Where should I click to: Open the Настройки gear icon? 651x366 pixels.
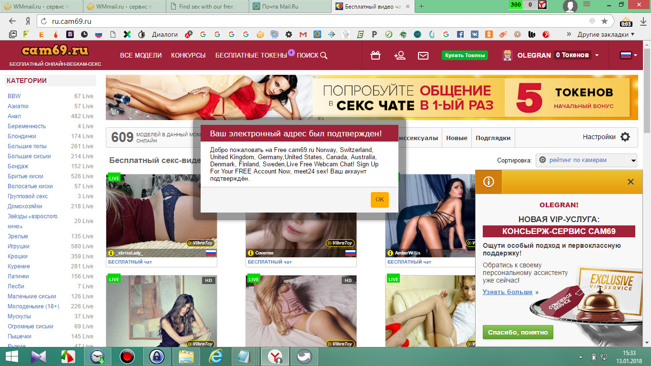coord(625,137)
